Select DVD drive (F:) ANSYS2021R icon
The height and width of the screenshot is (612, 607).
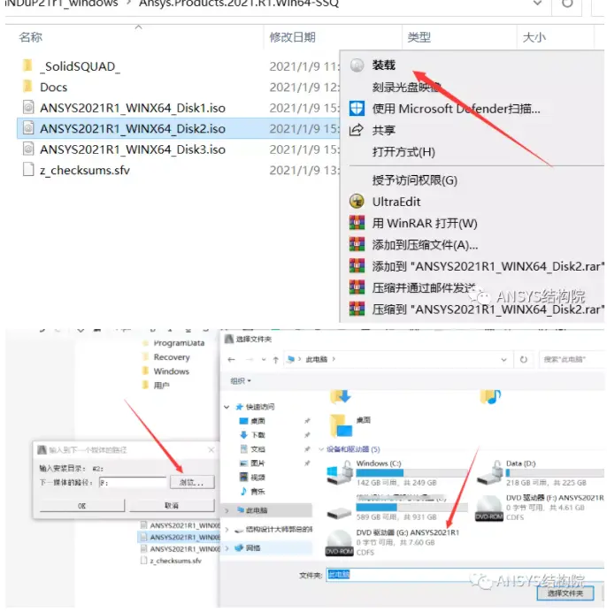pos(489,508)
